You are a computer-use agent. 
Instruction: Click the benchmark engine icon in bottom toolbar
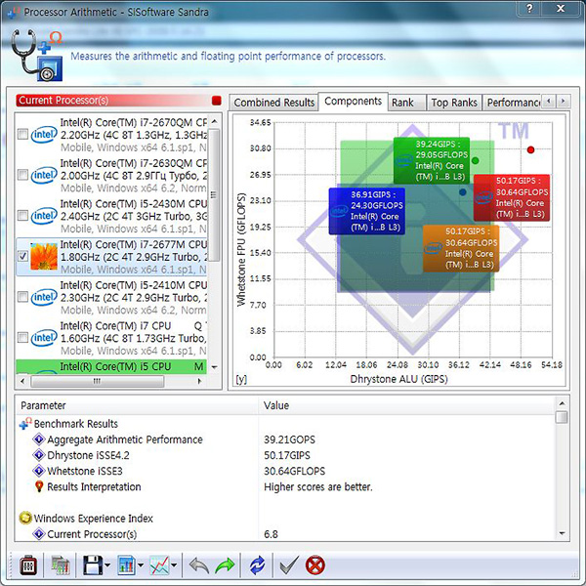point(28,565)
